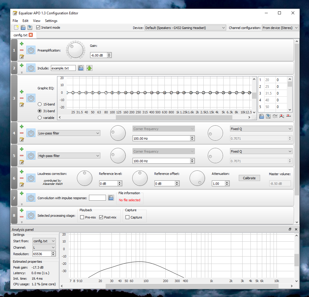
Task: Close the config.txt tab
Action: click(x=31, y=35)
